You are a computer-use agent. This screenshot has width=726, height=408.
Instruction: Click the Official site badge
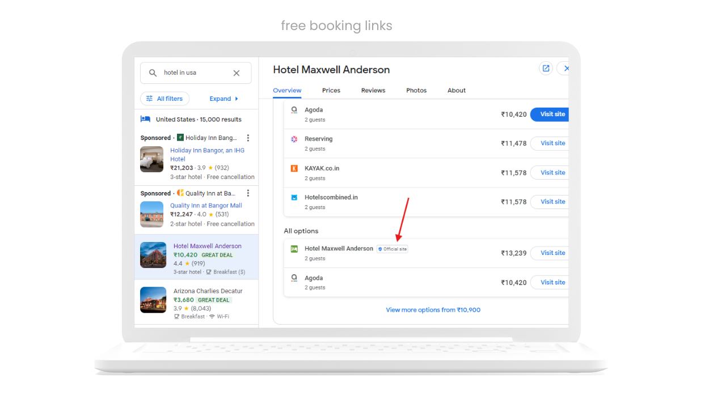[x=392, y=249]
